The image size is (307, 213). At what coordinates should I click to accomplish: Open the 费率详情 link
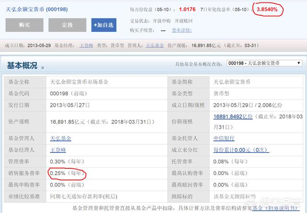tap(182, 30)
